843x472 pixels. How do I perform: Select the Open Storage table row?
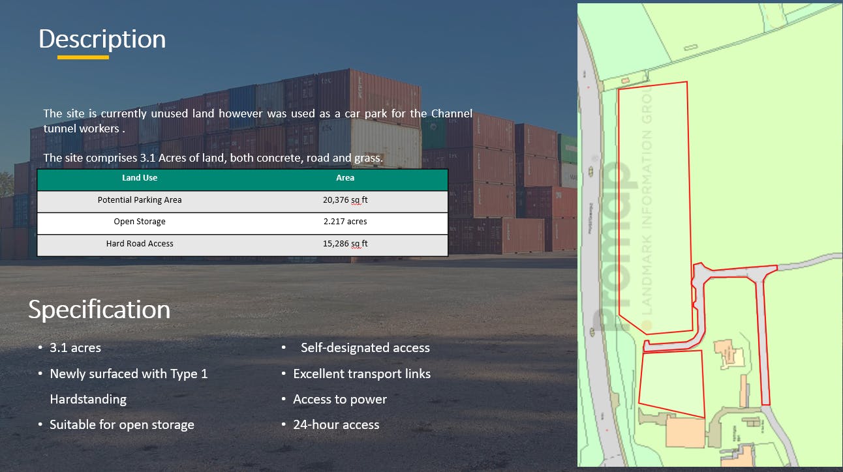click(x=140, y=222)
